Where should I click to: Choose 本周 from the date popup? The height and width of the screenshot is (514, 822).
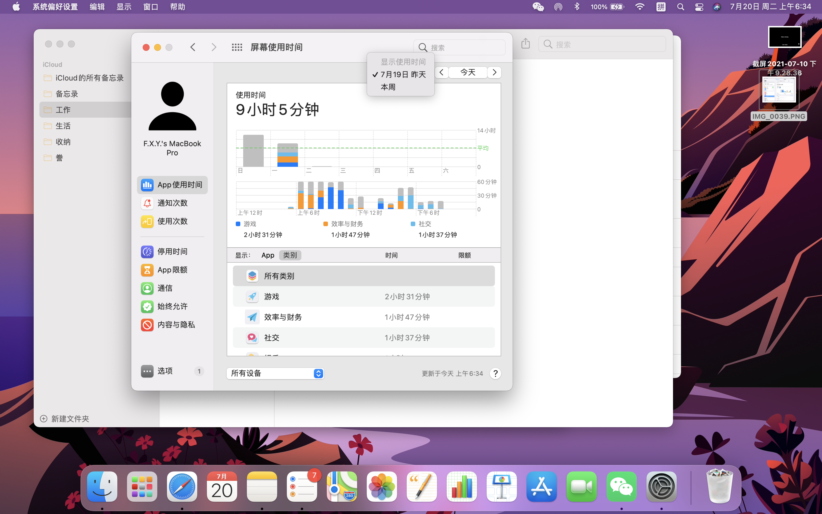click(x=388, y=87)
